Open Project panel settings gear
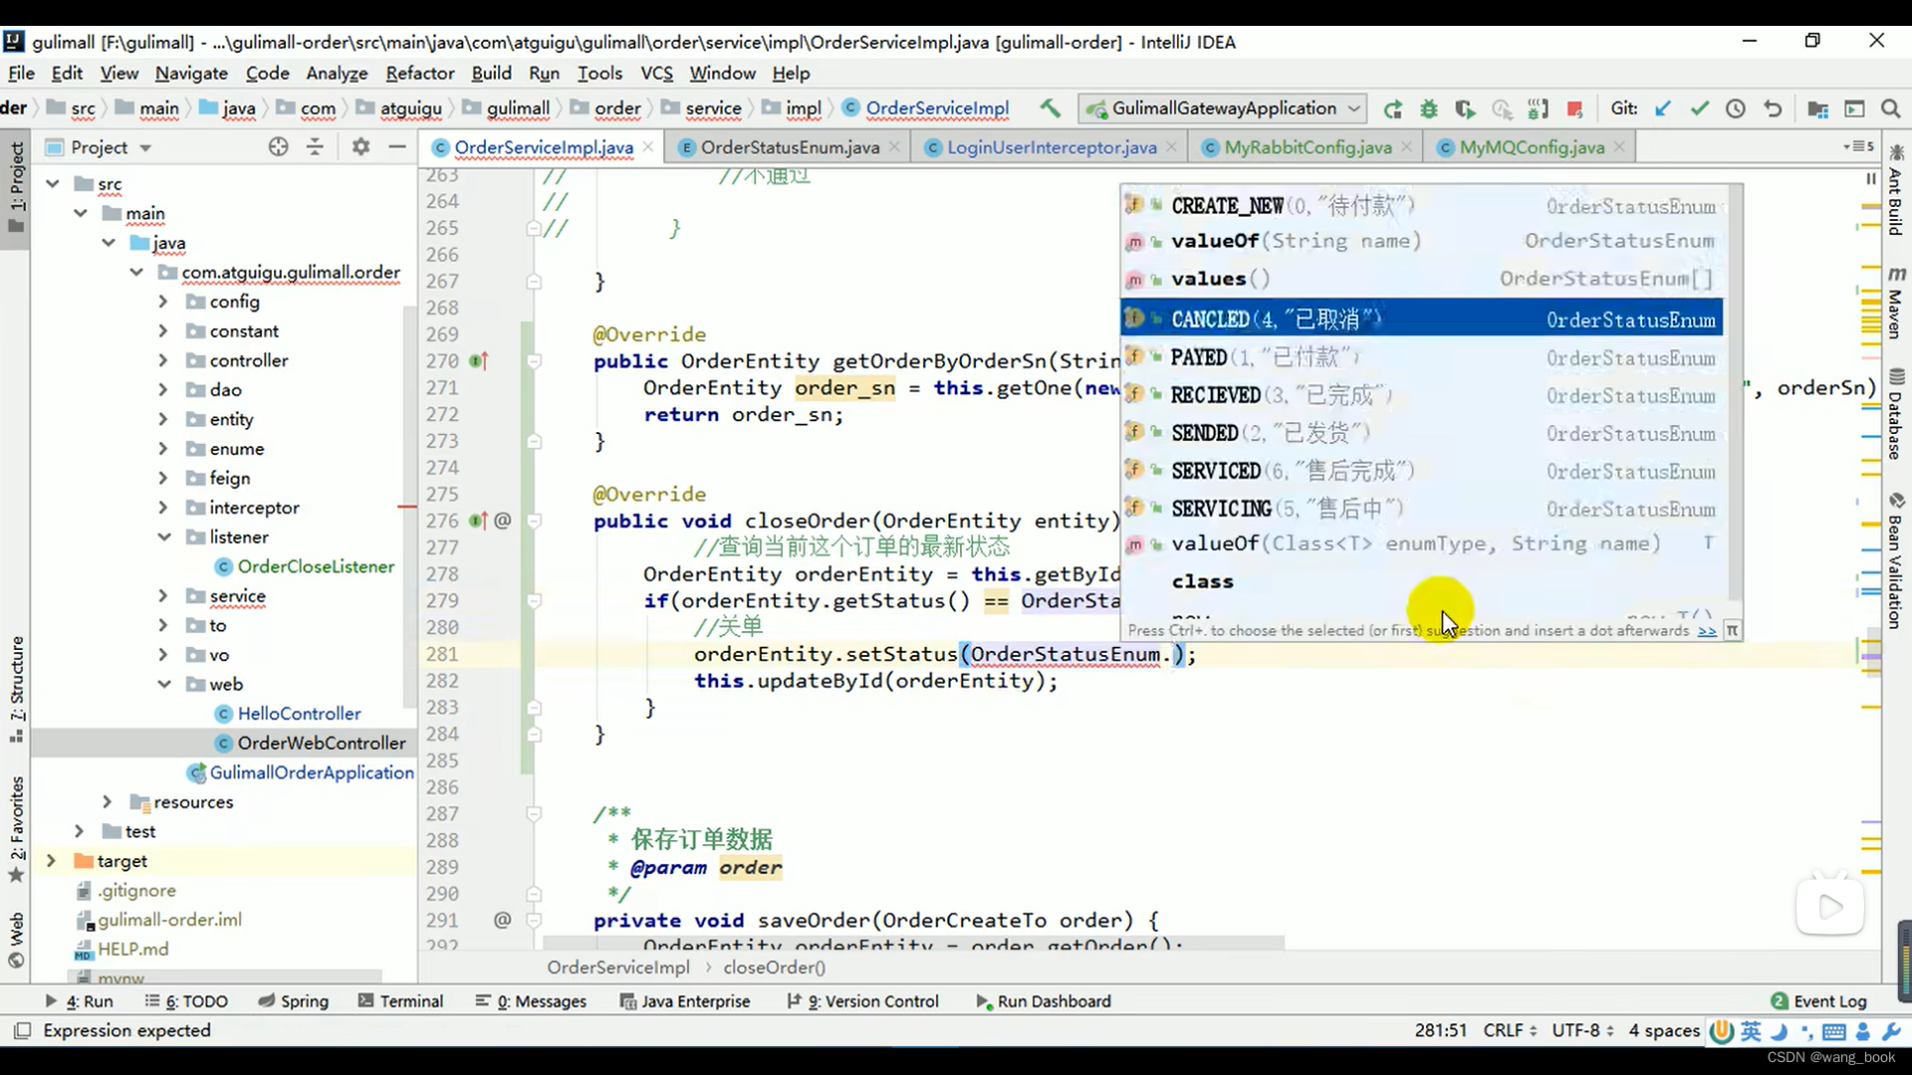The height and width of the screenshot is (1075, 1912). pos(360,147)
